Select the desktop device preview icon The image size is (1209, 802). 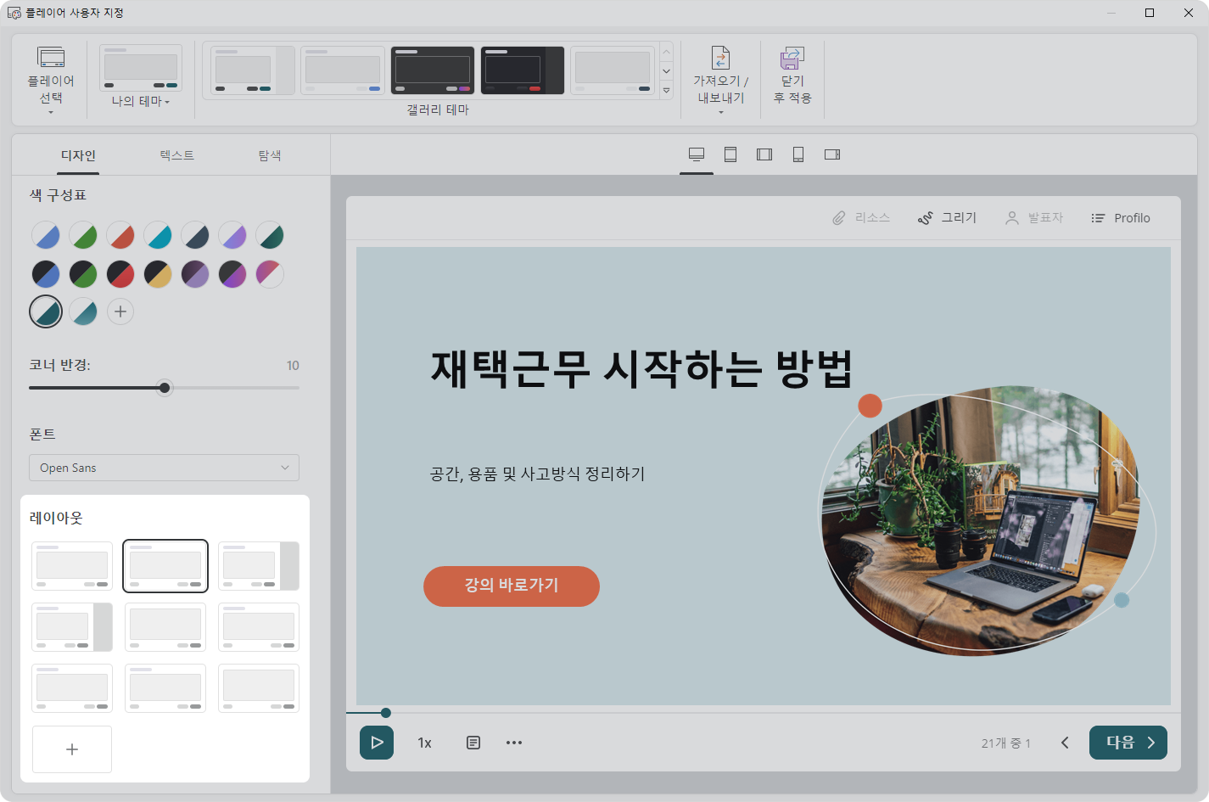(697, 154)
